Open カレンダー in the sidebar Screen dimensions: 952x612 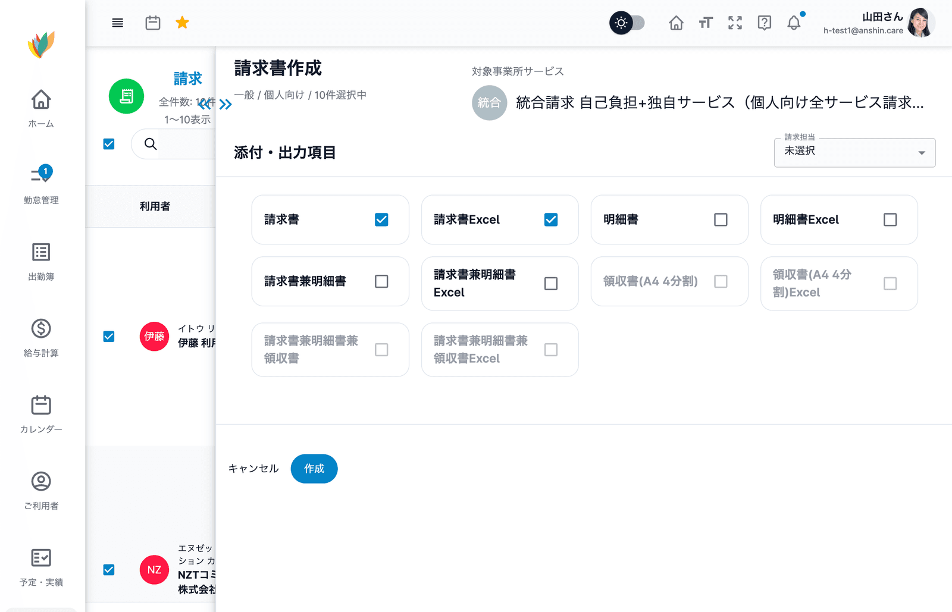click(x=41, y=414)
